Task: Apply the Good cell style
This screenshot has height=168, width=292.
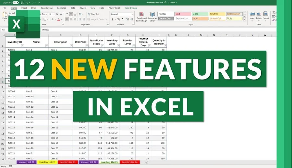Action: pyautogui.click(x=200, y=14)
